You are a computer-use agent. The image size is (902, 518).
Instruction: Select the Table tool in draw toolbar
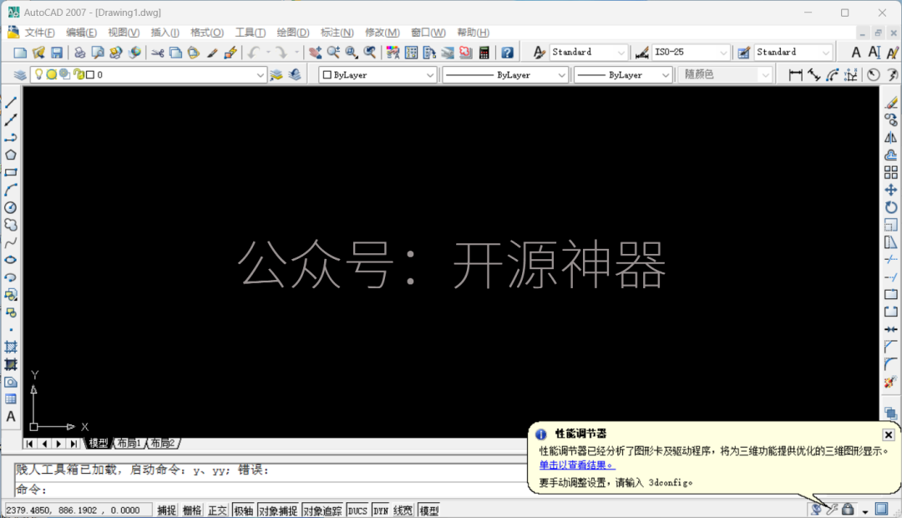(x=11, y=399)
